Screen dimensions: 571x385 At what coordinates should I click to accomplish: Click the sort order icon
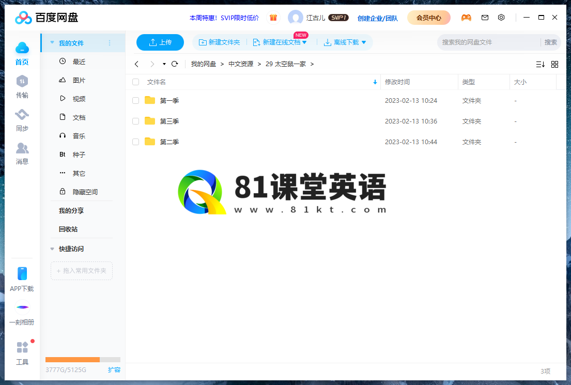[541, 65]
